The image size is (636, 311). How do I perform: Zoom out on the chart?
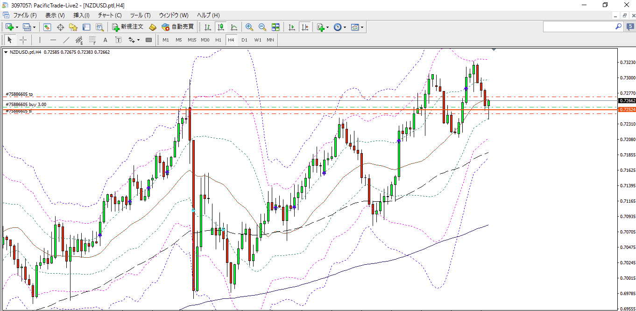(262, 27)
